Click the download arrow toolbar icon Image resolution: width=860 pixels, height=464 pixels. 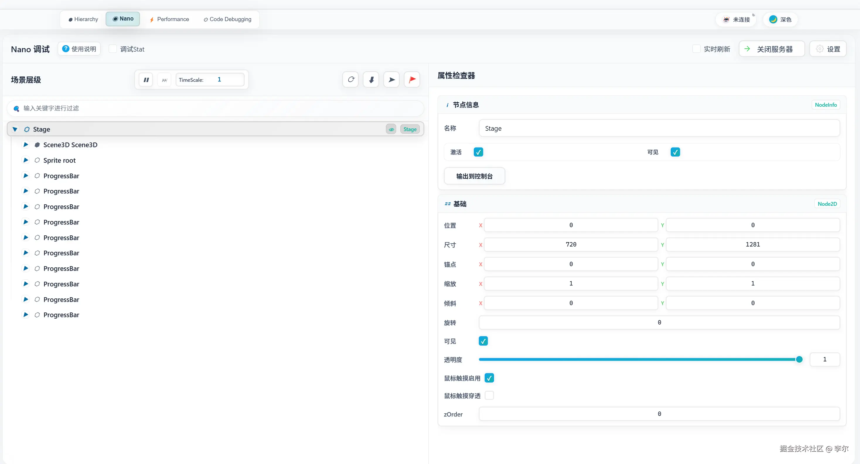pyautogui.click(x=371, y=79)
